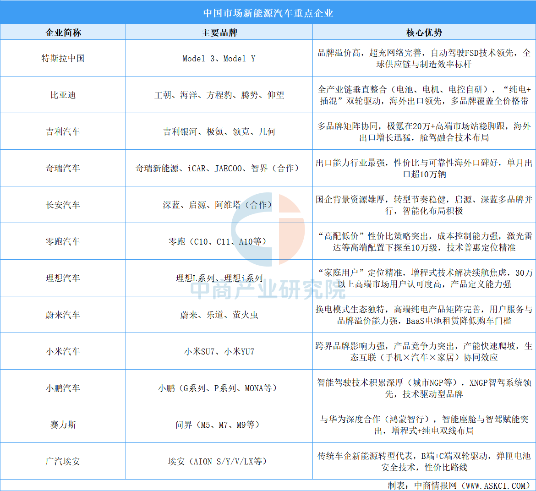Click the 零跑（C10、C11、A10等） brand cell
This screenshot has width=536, height=491.
(x=219, y=241)
